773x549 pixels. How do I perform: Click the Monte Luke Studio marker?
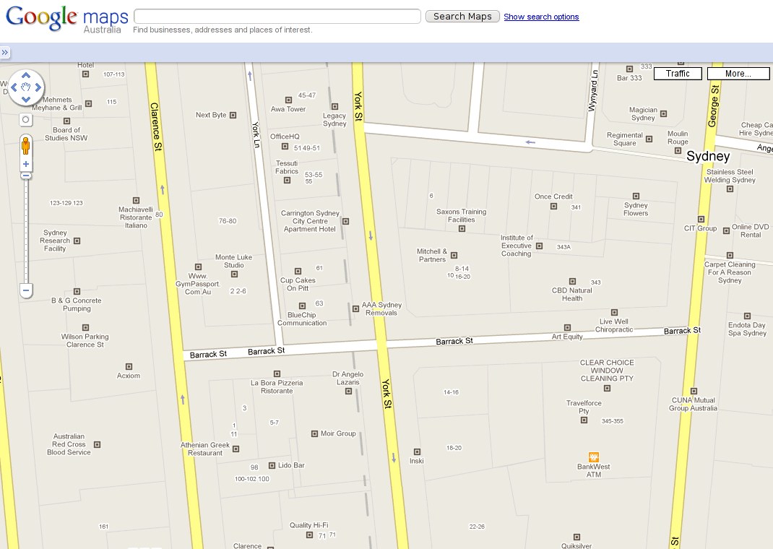(235, 274)
